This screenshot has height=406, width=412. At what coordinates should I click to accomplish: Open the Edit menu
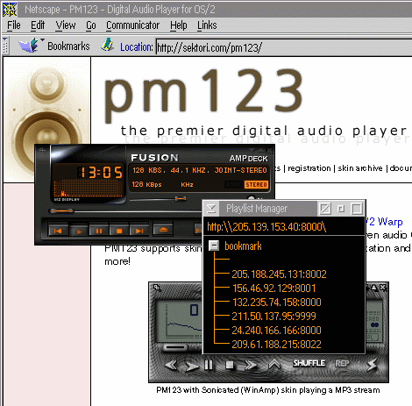click(38, 25)
